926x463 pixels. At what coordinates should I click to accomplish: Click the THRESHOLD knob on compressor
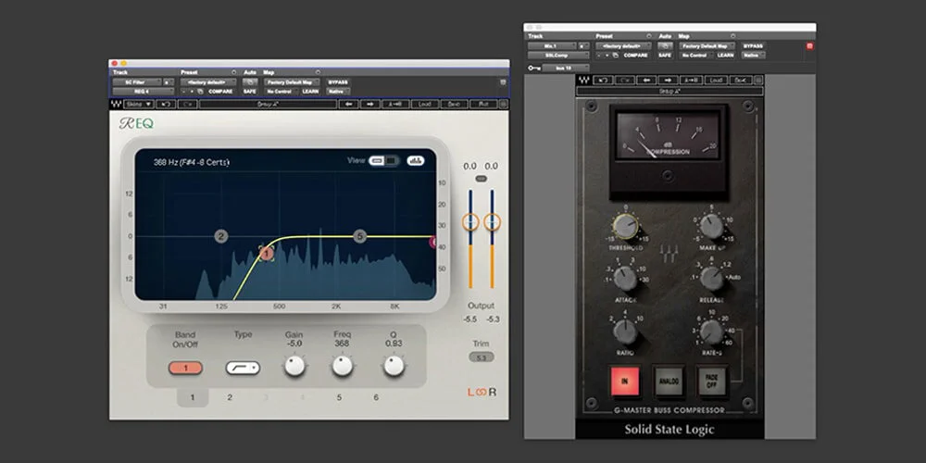pos(625,226)
